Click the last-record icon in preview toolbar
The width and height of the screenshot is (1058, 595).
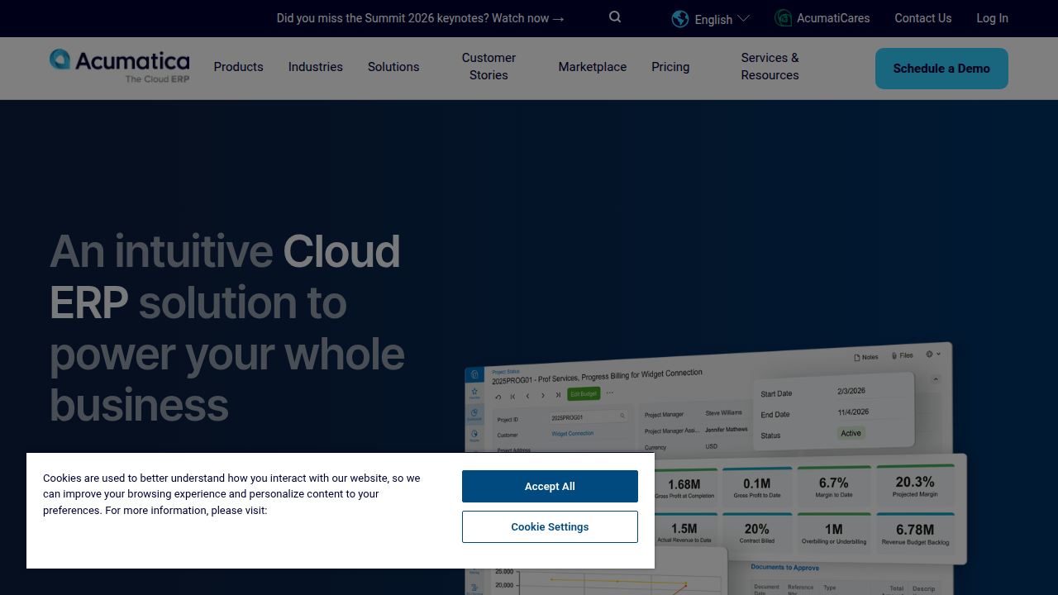pos(558,395)
